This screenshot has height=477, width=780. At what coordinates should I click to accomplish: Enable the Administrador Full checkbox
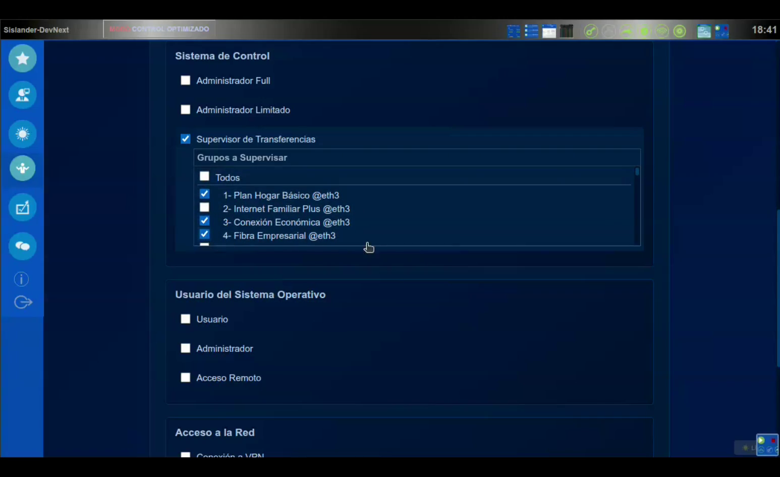(x=186, y=81)
